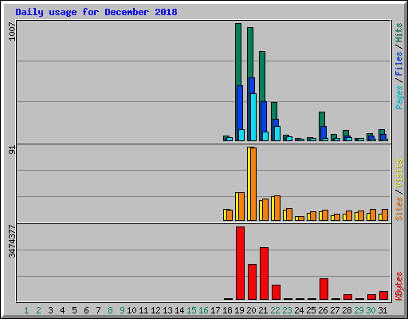The width and height of the screenshot is (408, 319).
Task: Click the KBytes legend label
Action: [398, 286]
